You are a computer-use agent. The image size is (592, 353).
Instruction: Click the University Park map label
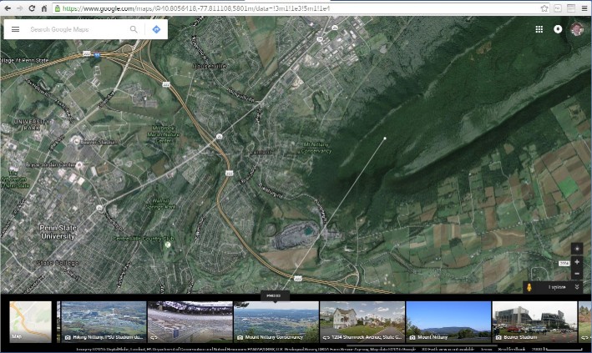click(32, 124)
